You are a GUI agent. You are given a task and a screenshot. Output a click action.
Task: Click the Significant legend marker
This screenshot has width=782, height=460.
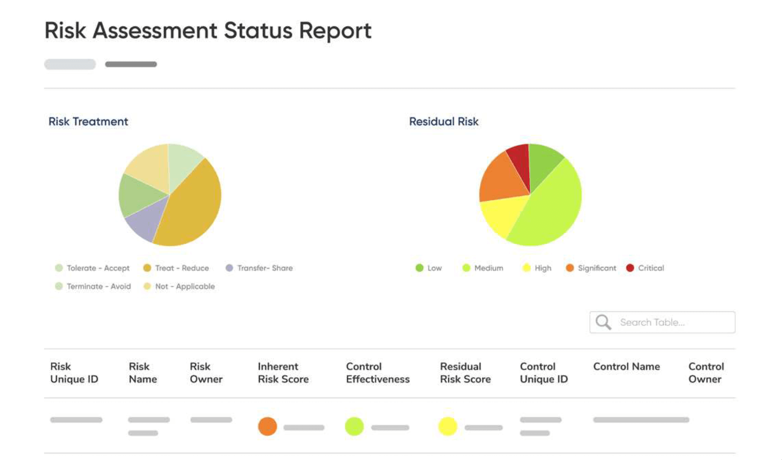(x=570, y=268)
